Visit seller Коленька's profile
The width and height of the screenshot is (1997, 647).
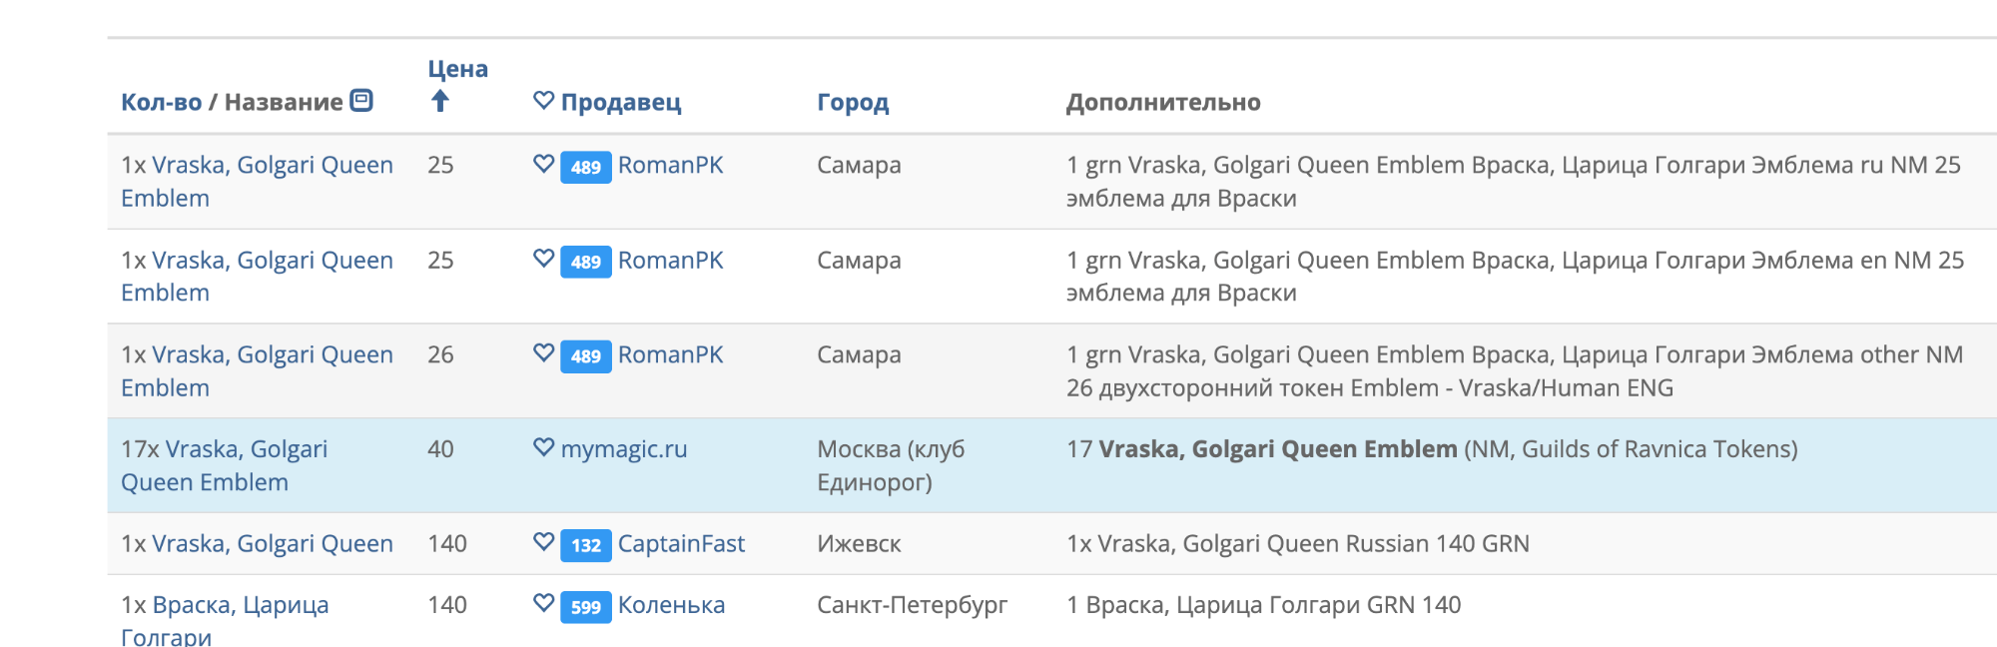coord(671,605)
